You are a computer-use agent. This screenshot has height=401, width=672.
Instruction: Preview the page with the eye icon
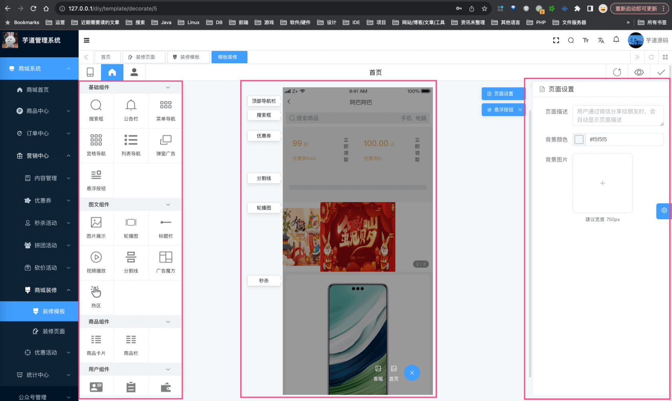(x=639, y=72)
